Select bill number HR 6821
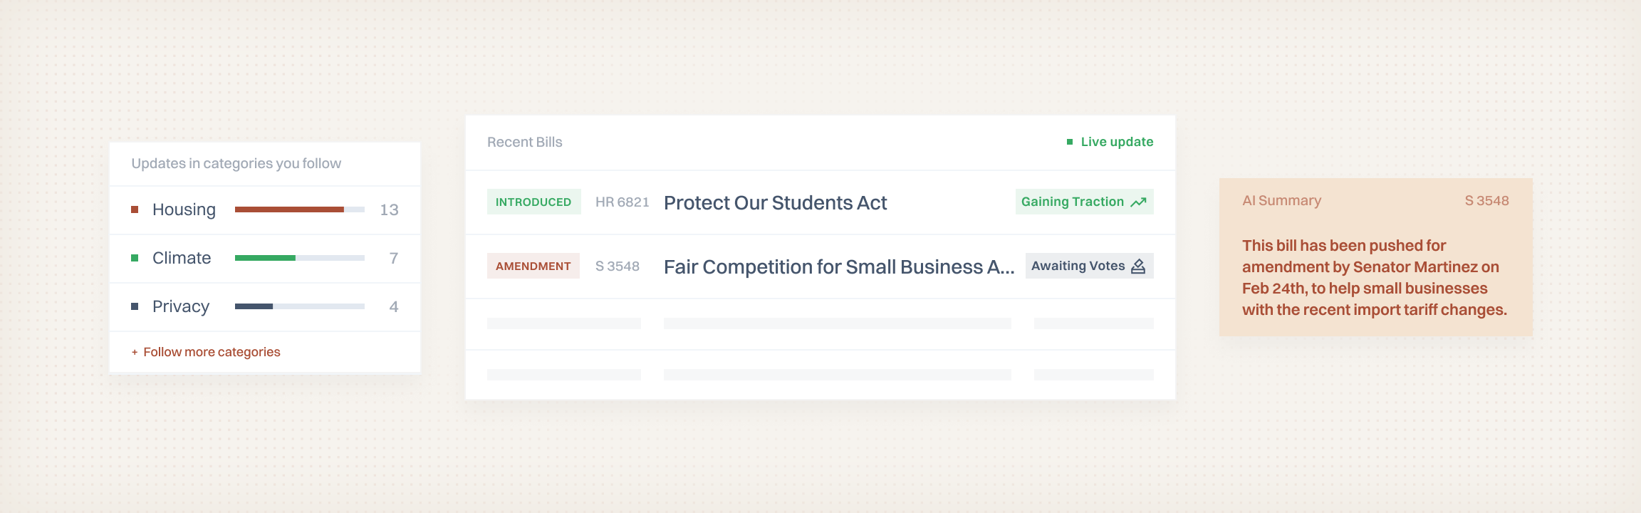Image resolution: width=1641 pixels, height=513 pixels. tap(622, 202)
